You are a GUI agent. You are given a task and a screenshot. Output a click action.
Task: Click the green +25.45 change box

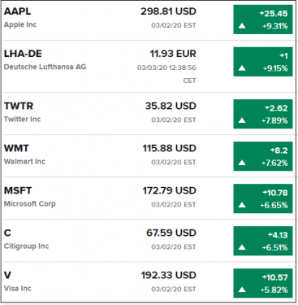(x=263, y=20)
